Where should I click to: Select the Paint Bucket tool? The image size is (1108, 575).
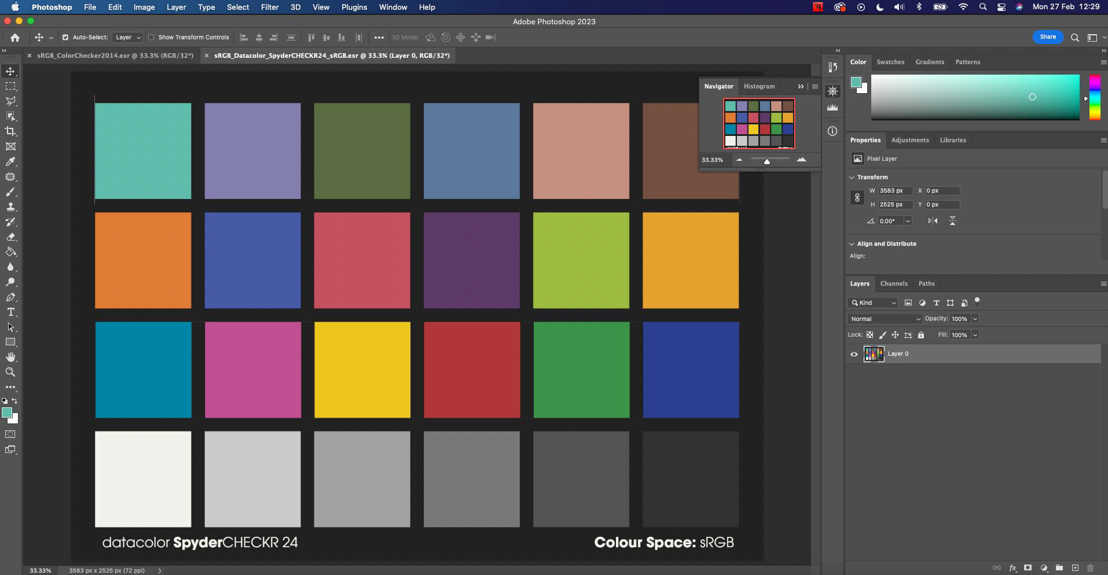(10, 252)
